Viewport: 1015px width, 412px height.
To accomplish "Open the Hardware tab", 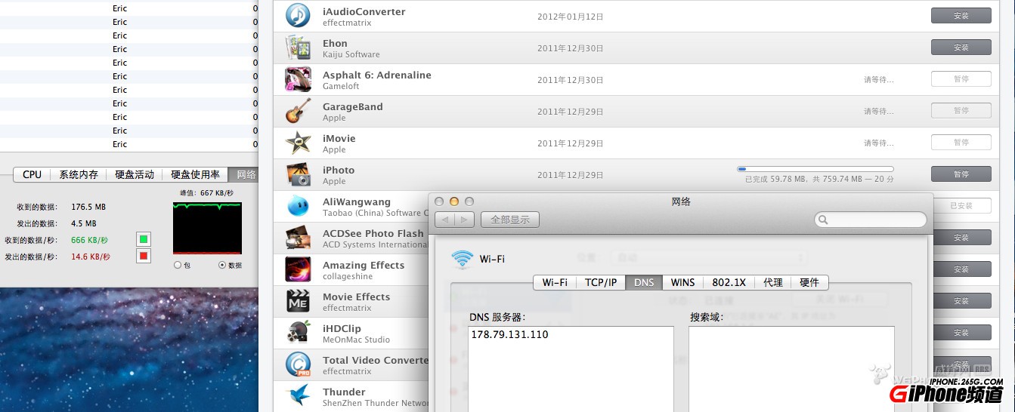I will coord(809,282).
